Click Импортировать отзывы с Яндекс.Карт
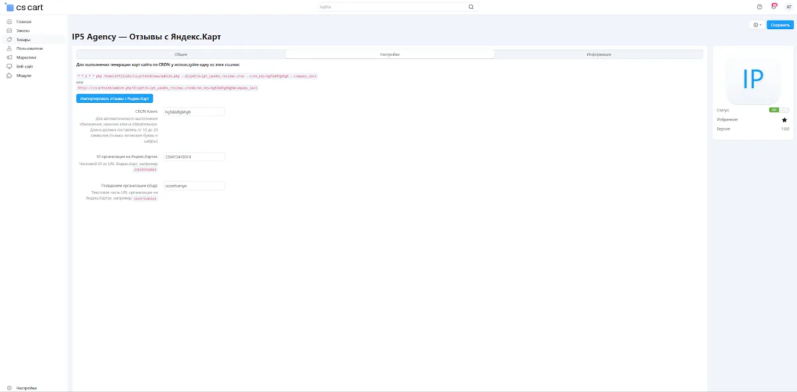The width and height of the screenshot is (797, 392). coord(114,98)
